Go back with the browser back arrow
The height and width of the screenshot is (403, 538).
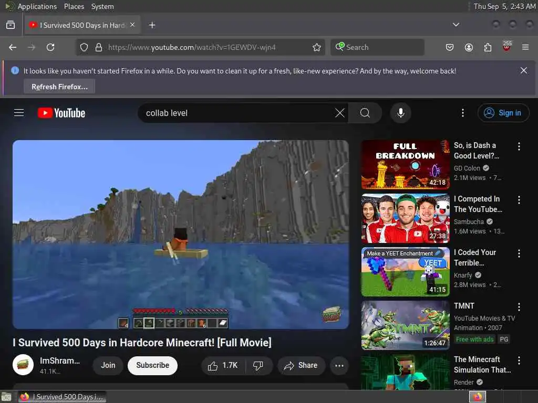pos(13,47)
